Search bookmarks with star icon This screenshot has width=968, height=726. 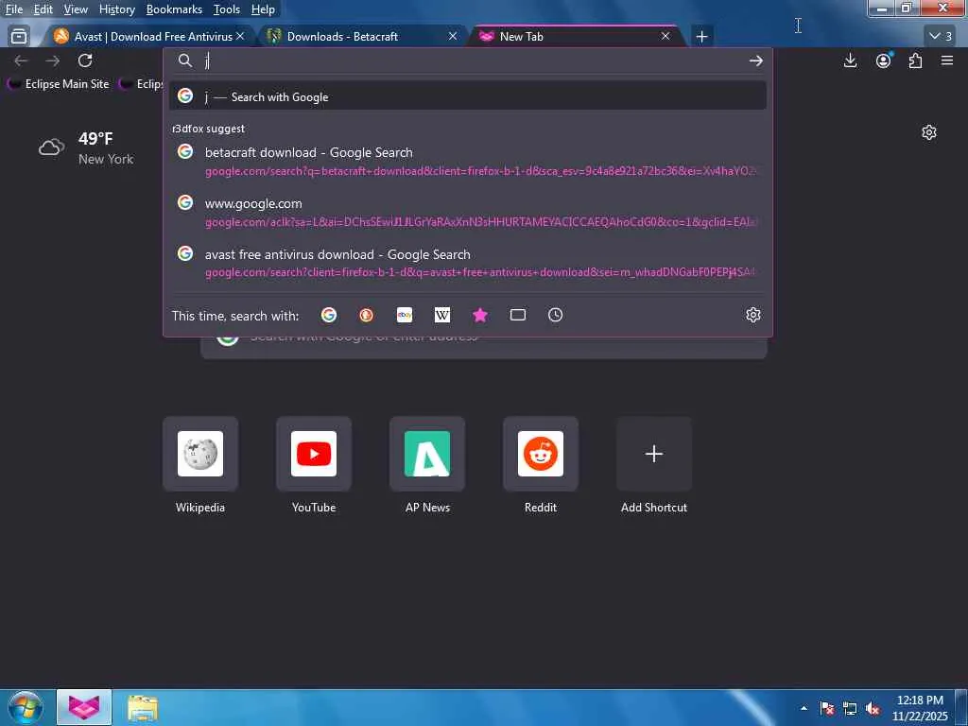click(480, 316)
